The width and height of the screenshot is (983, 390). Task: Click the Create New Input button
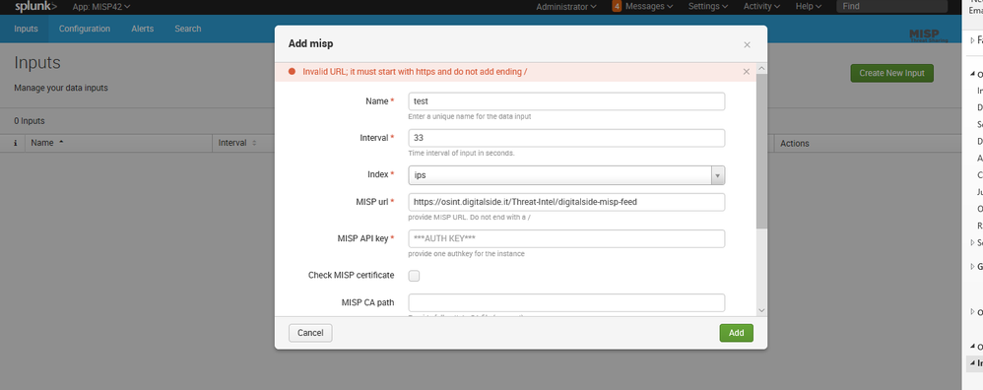[891, 73]
